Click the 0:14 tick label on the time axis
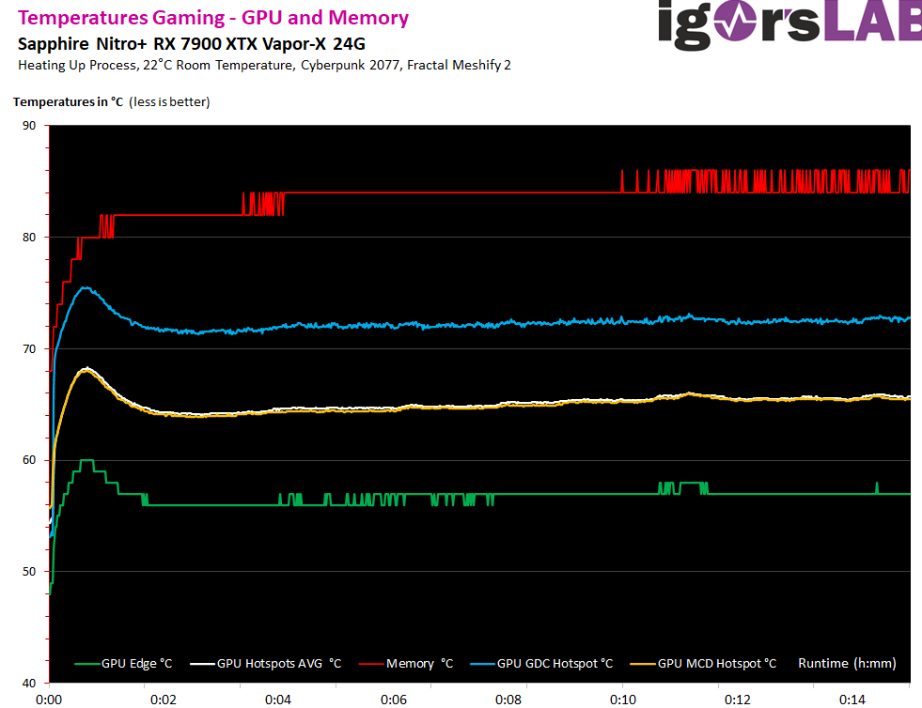Image resolution: width=922 pixels, height=708 pixels. point(852,700)
